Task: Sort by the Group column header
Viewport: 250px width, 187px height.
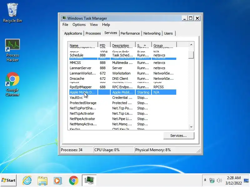Action: pos(164,45)
